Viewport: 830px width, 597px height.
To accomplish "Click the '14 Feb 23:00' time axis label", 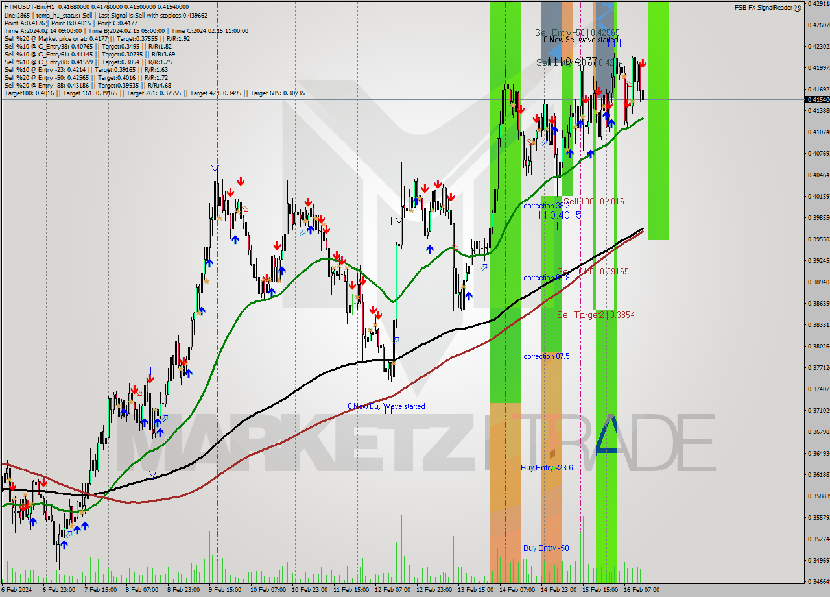I will [559, 590].
